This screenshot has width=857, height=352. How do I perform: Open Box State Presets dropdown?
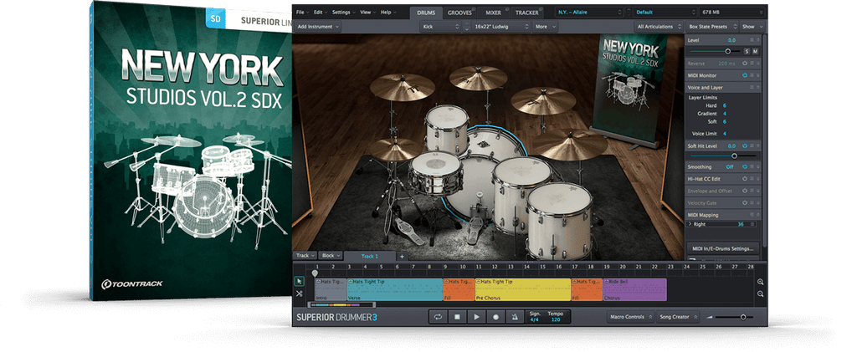713,26
